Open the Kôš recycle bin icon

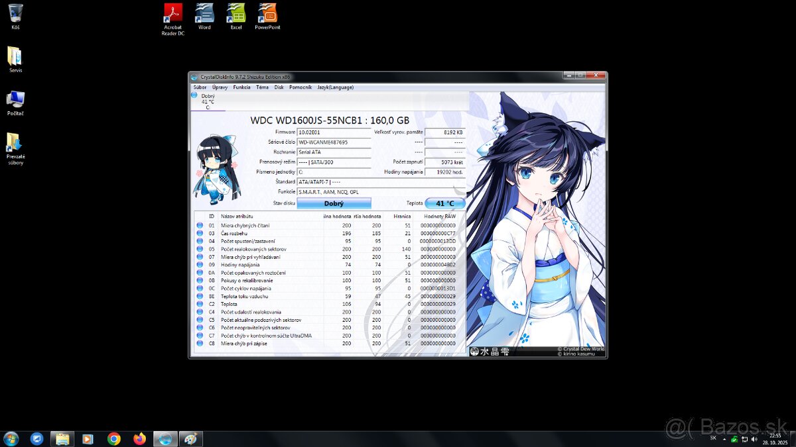point(15,13)
